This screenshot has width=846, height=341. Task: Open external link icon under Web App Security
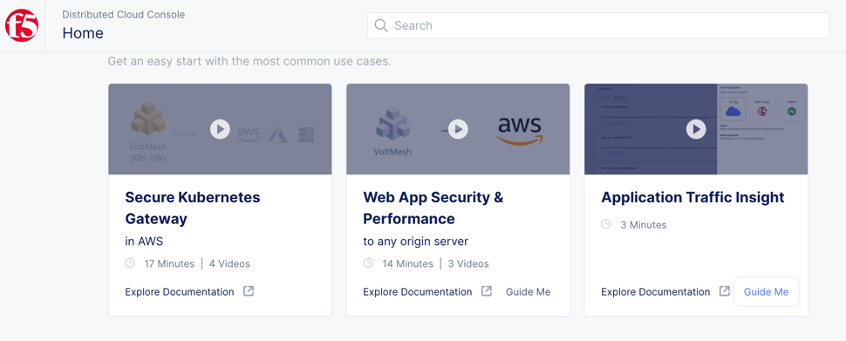(x=486, y=291)
